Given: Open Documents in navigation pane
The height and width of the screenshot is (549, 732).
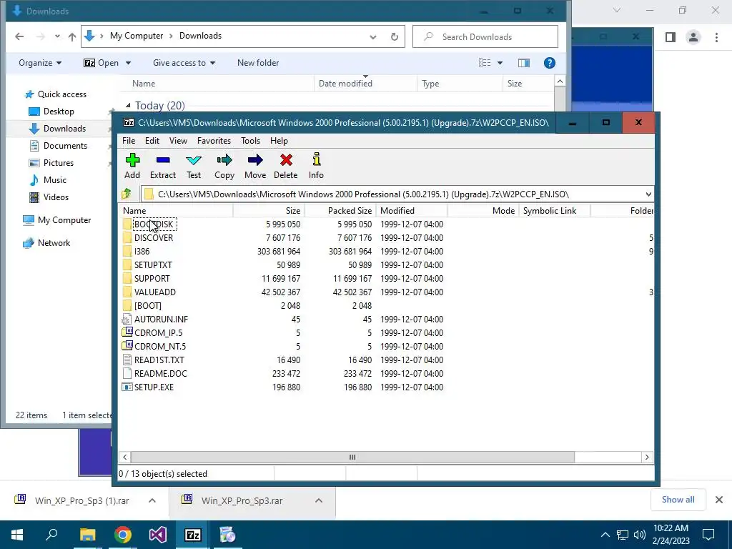Looking at the screenshot, I should (x=65, y=146).
